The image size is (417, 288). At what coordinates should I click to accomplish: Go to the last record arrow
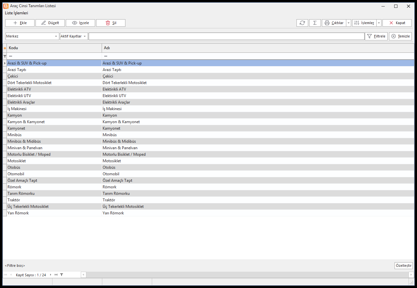tap(56, 275)
